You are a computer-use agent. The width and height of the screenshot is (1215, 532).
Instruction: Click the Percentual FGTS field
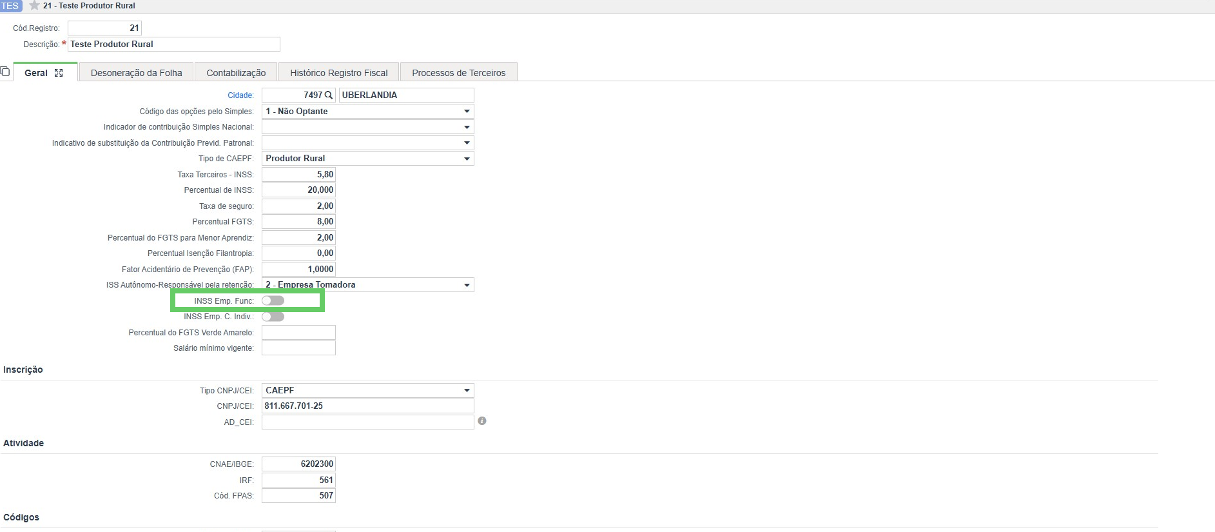(x=298, y=222)
